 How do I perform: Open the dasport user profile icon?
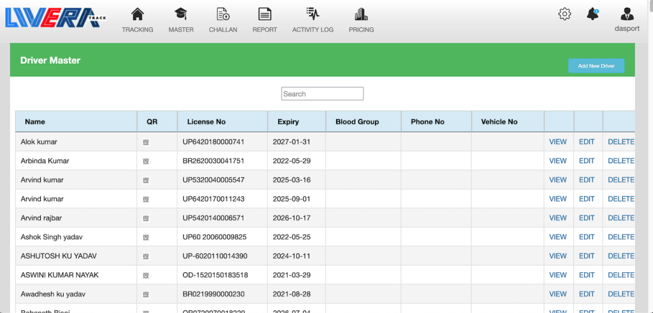pyautogui.click(x=627, y=14)
